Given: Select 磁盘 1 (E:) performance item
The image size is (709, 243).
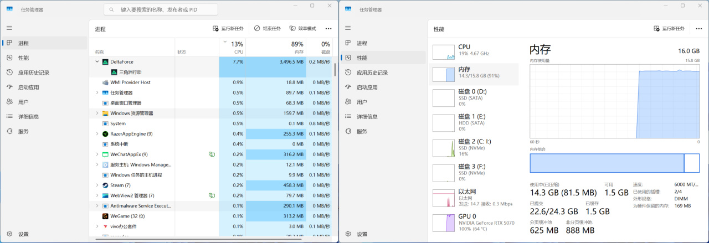Looking at the screenshot, I should pyautogui.click(x=474, y=122).
